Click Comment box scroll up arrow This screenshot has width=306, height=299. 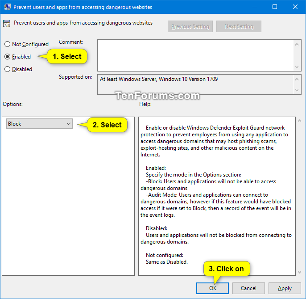click(x=297, y=44)
